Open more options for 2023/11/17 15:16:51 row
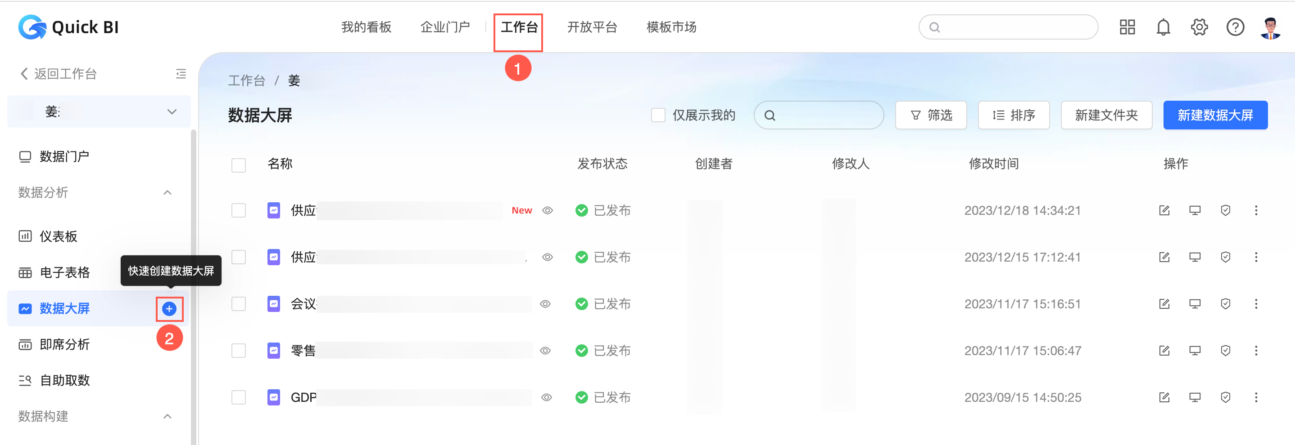 coord(1256,304)
